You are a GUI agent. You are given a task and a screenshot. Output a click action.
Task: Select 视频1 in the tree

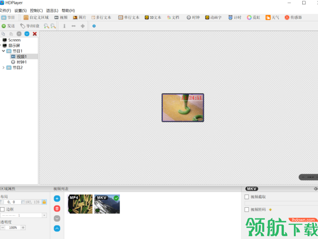point(21,56)
